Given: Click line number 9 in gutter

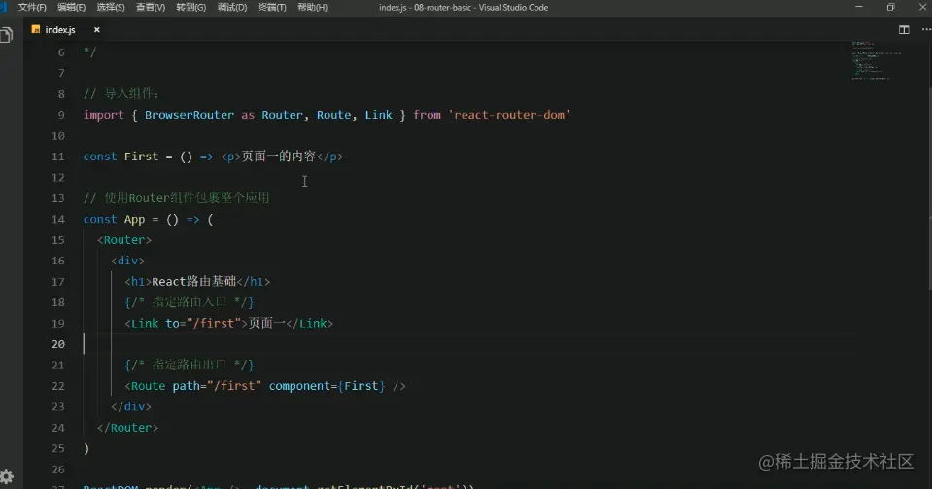Looking at the screenshot, I should coord(61,115).
